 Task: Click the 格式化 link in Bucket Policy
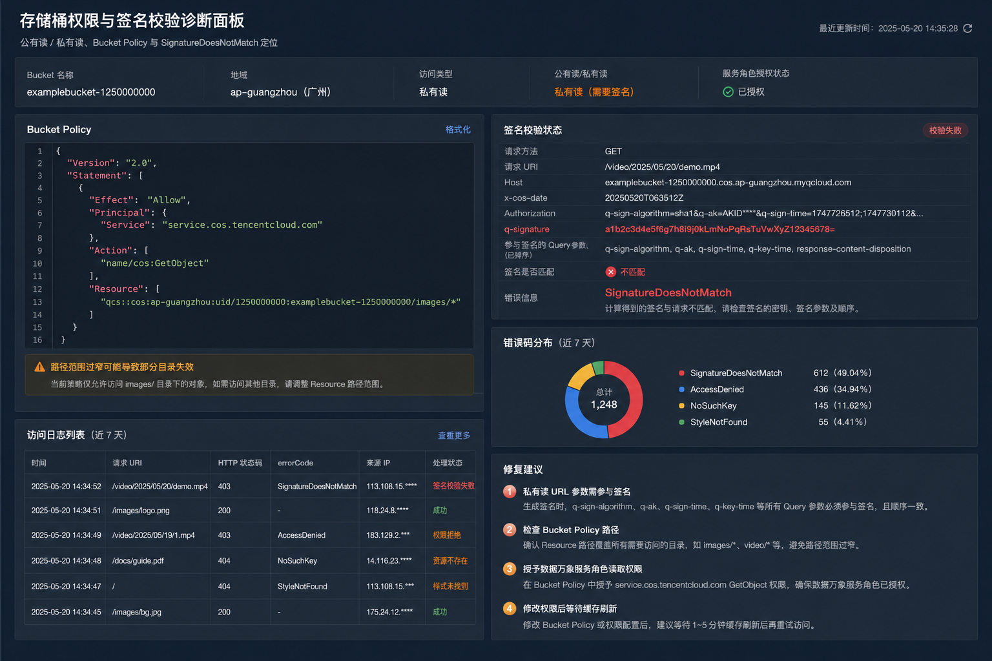click(458, 130)
